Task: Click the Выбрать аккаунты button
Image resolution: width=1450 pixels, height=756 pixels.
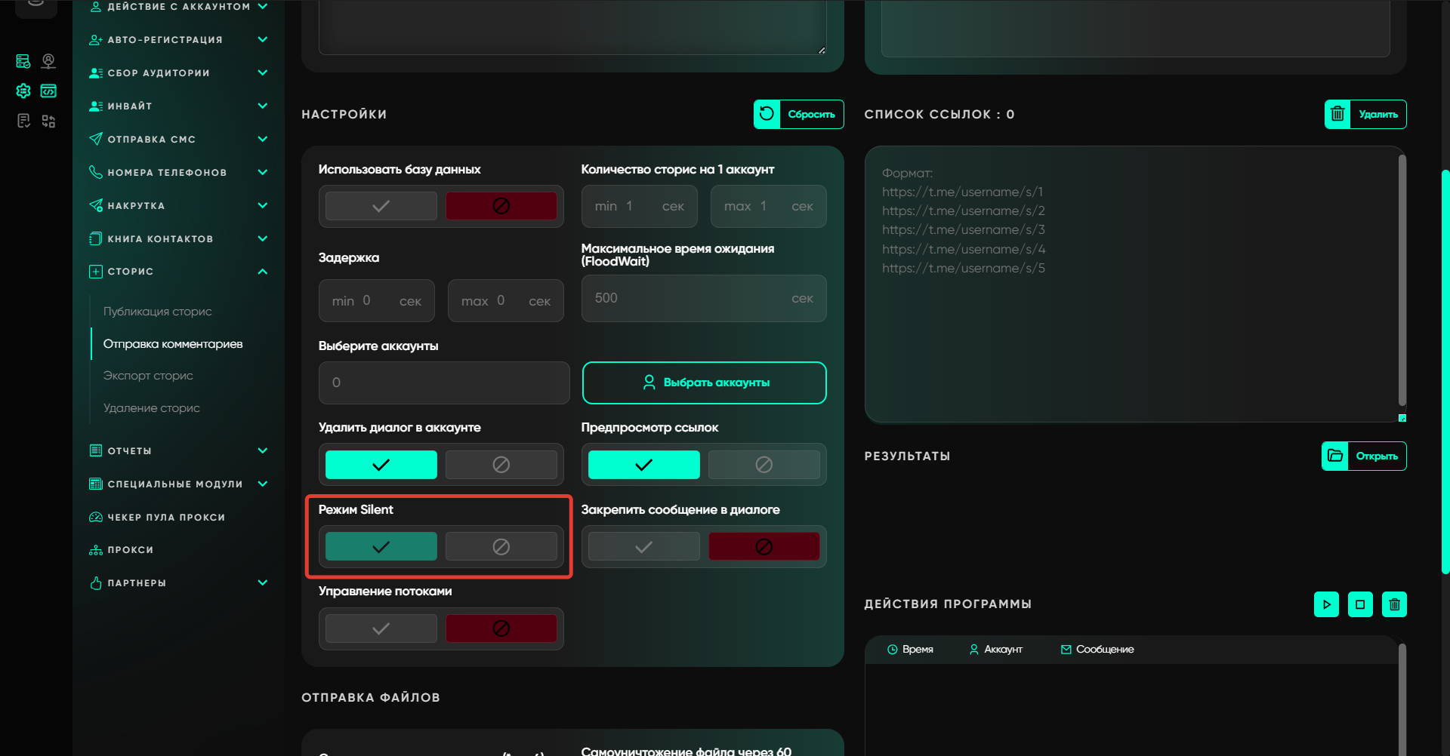Action: point(704,383)
